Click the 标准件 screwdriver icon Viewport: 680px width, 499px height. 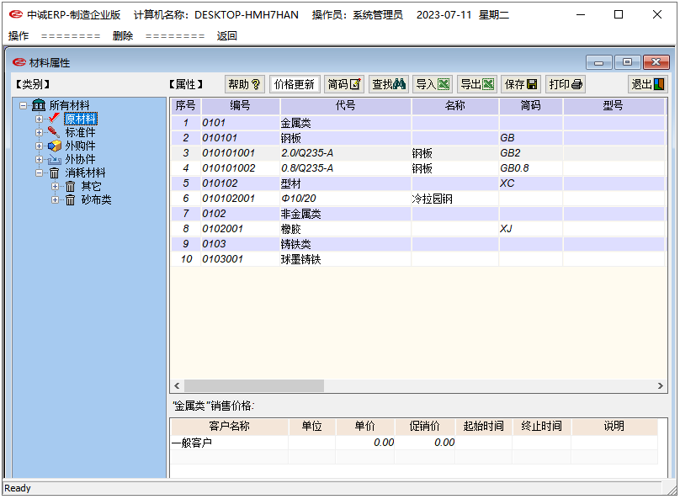54,132
